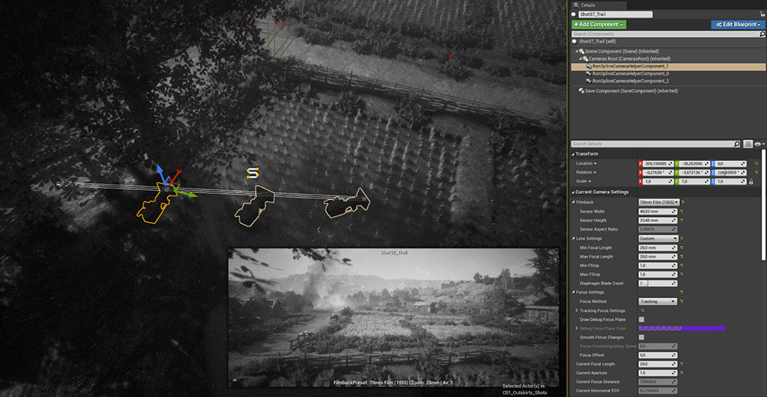Viewport: 767px width, 397px height.
Task: Toggle the Scale lock ratio padlock
Action: pos(751,182)
